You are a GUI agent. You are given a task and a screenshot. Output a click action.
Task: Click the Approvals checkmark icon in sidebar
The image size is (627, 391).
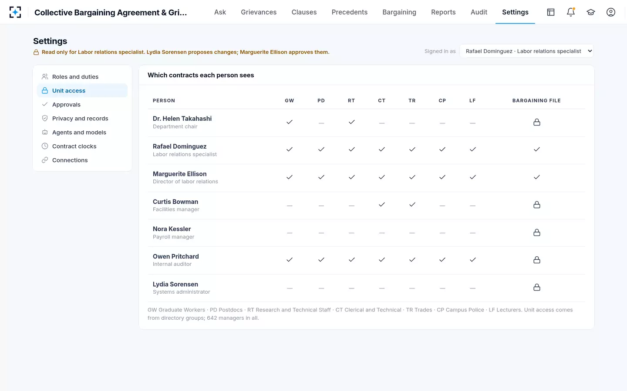45,104
